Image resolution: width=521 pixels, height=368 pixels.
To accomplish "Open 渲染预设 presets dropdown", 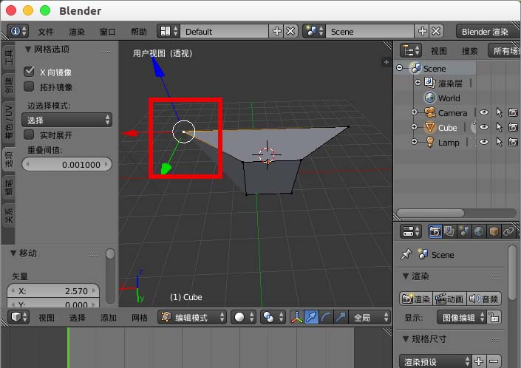I will (x=435, y=361).
